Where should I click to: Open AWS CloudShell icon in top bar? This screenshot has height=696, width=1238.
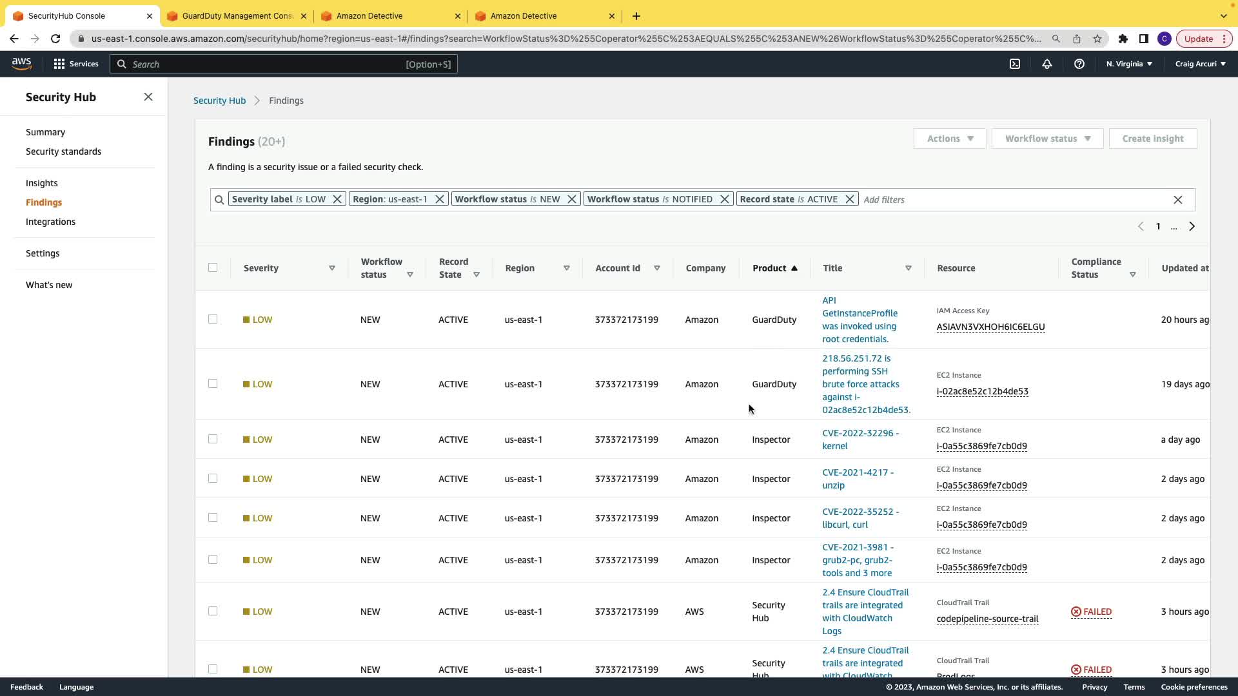click(x=1015, y=64)
